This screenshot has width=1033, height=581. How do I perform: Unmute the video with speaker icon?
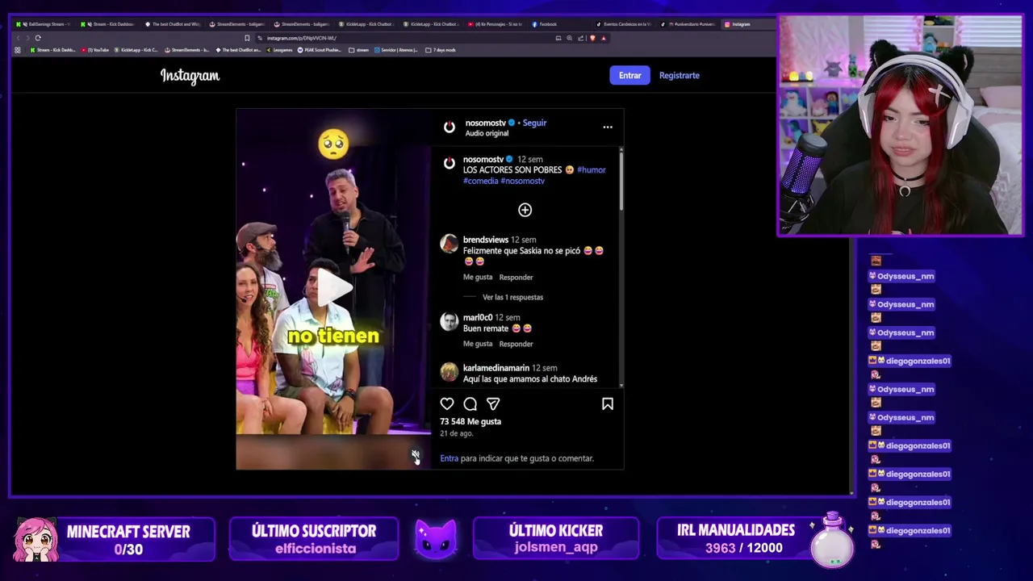pyautogui.click(x=415, y=456)
